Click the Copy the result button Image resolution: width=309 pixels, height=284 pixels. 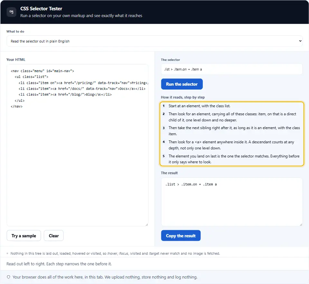coord(181,236)
